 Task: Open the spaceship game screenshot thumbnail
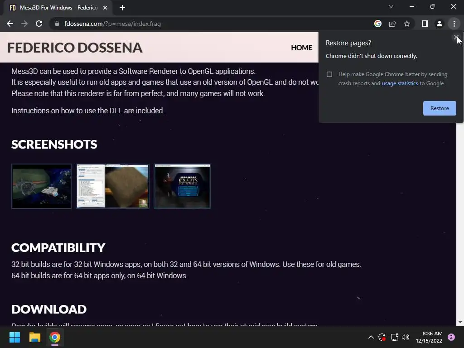(41, 186)
